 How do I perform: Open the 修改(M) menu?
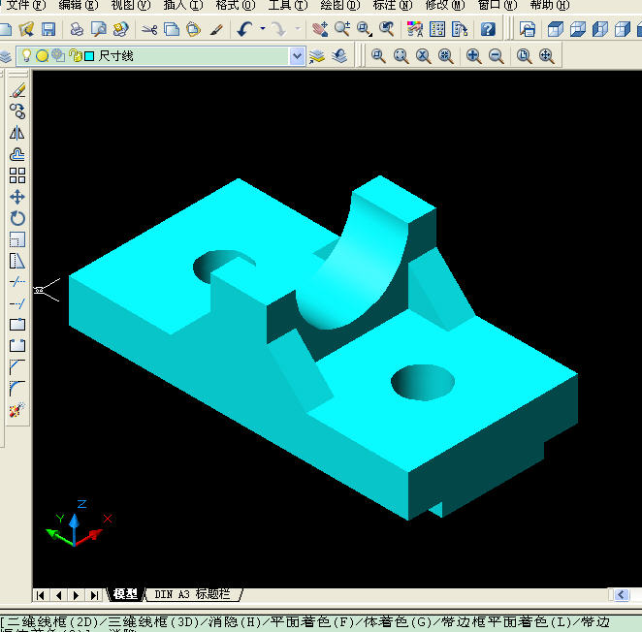445,5
